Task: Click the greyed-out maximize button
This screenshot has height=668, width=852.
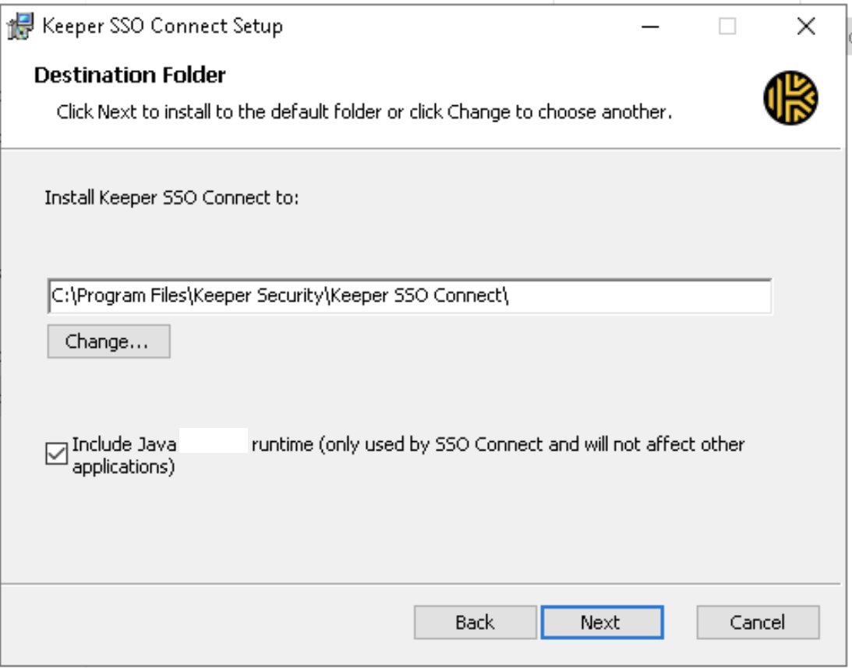Action: pos(726,27)
